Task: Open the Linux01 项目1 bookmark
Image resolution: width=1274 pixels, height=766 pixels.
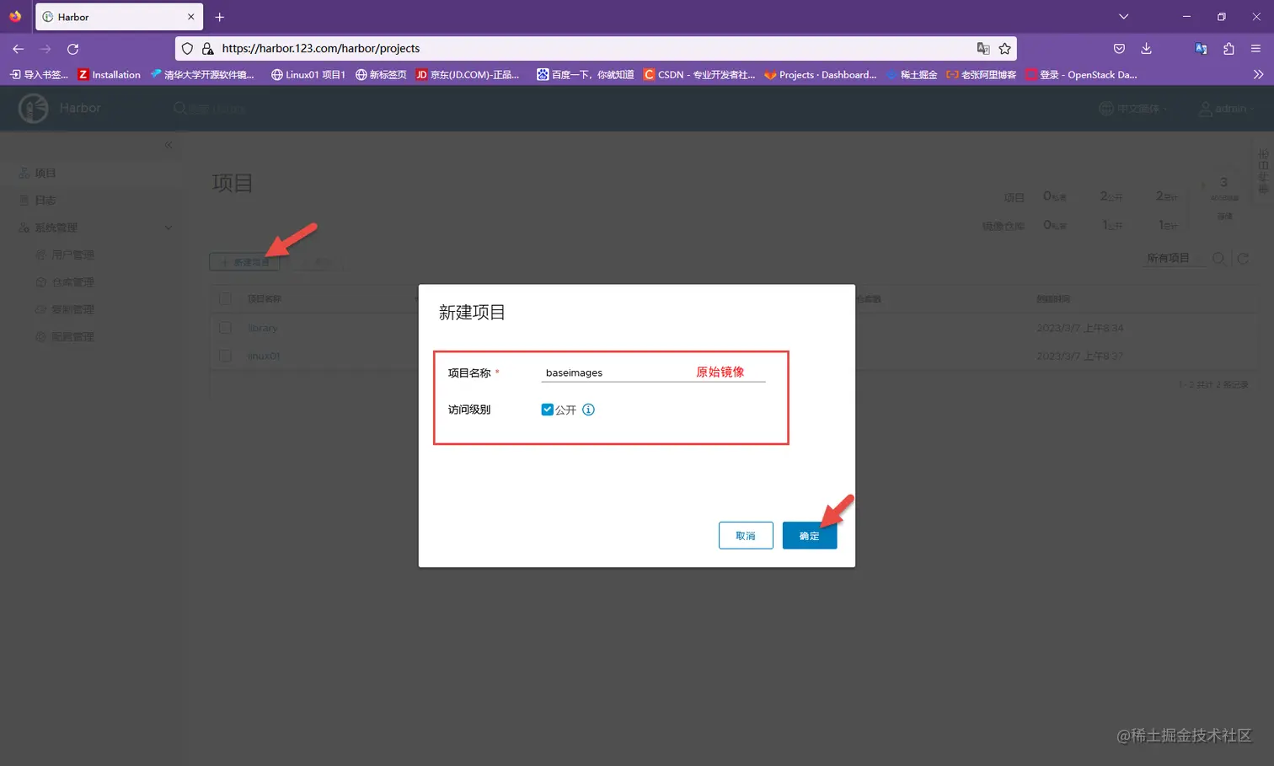Action: (x=311, y=74)
